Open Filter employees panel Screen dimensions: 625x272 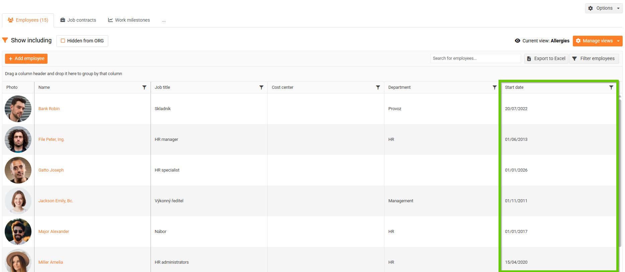click(x=594, y=58)
